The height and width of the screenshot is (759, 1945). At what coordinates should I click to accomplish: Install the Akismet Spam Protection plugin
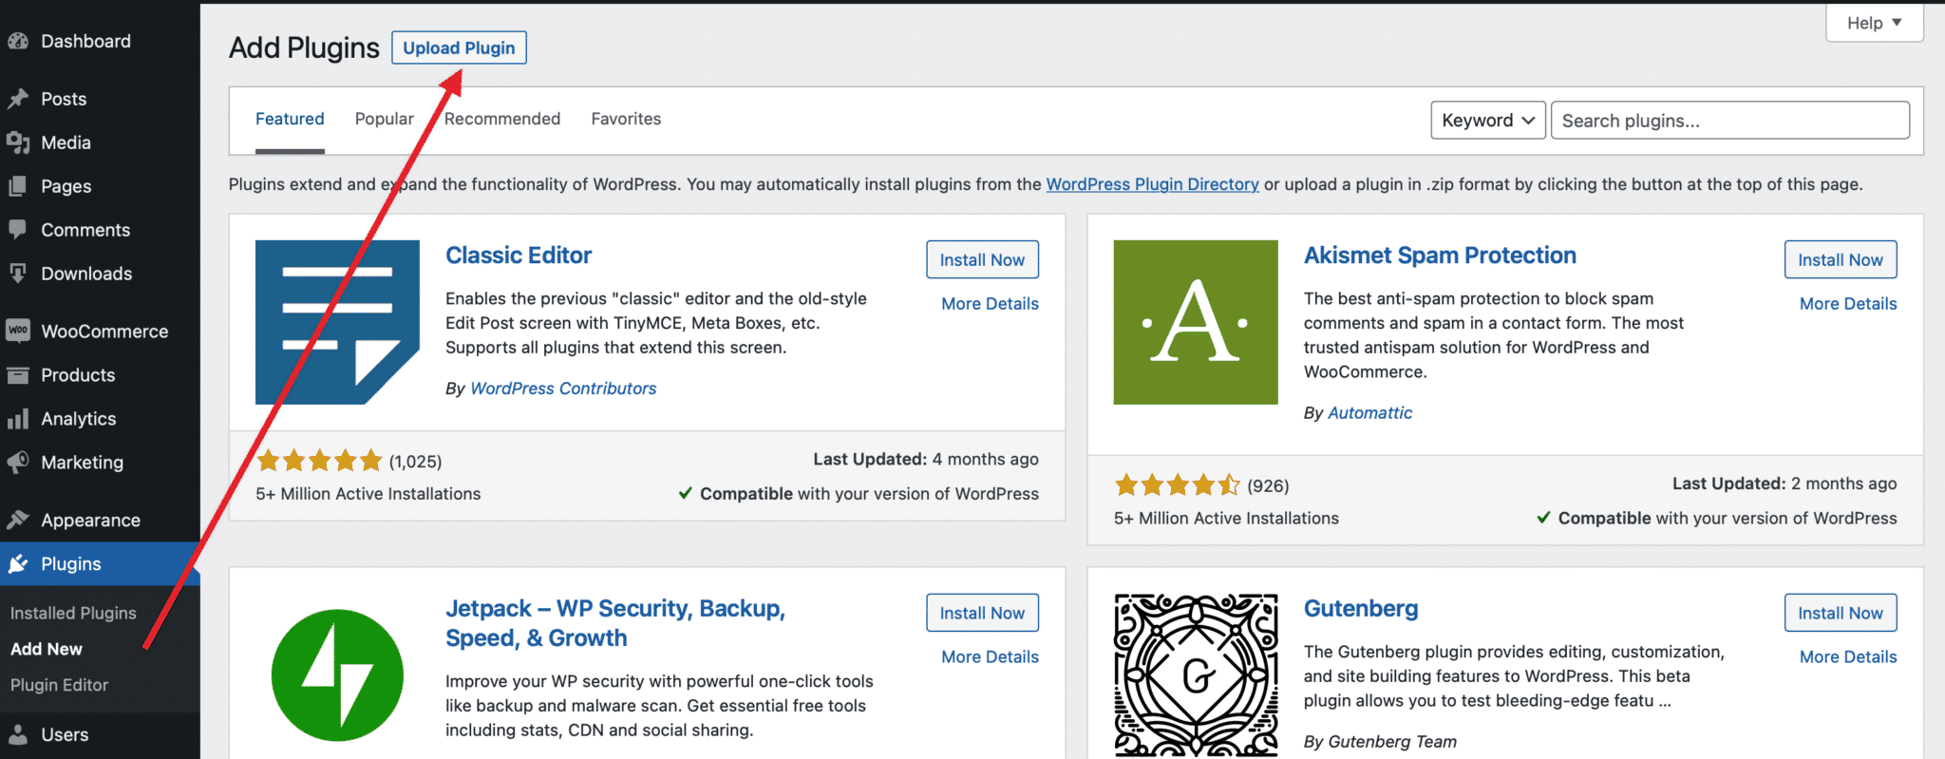coord(1841,259)
